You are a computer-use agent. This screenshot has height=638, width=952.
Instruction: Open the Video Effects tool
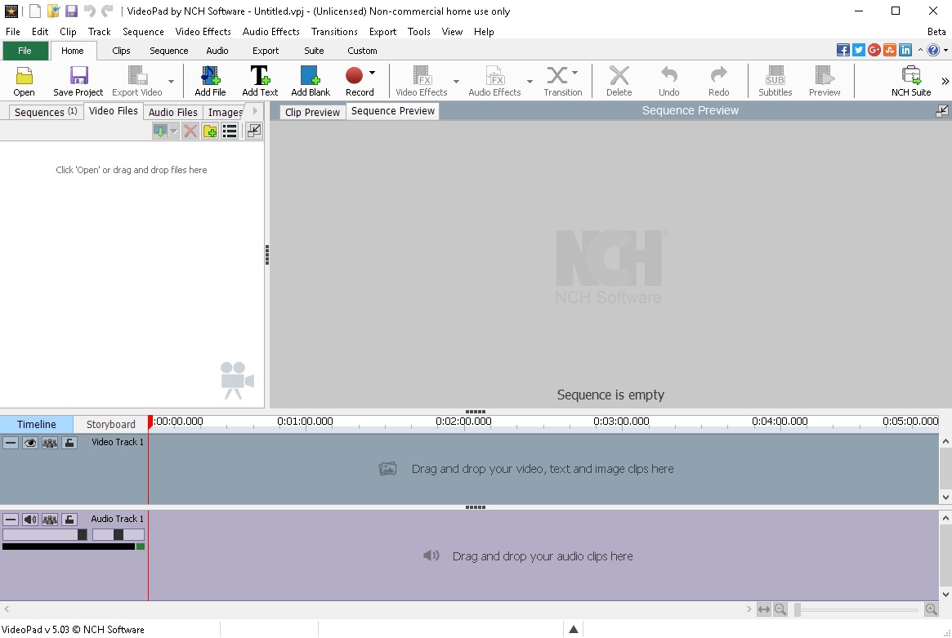pyautogui.click(x=422, y=79)
